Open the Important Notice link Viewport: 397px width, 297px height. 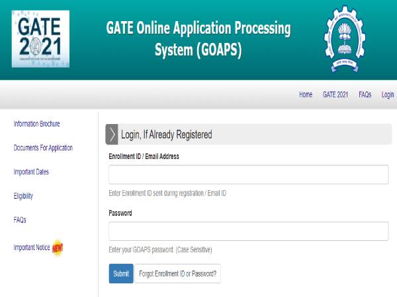[x=32, y=247]
